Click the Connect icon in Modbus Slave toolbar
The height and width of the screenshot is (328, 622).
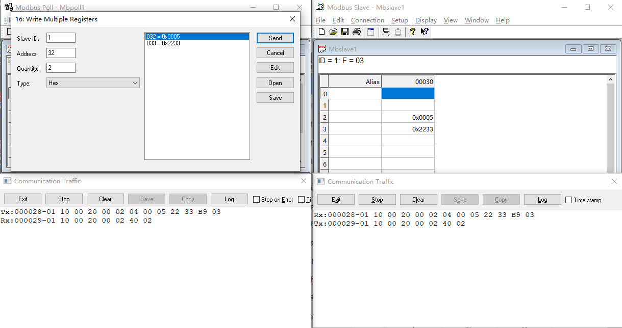coord(386,32)
